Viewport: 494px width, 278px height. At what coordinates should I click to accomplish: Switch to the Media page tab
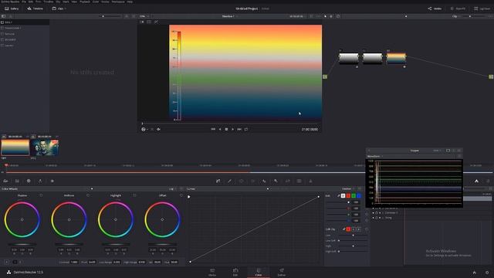click(x=212, y=273)
